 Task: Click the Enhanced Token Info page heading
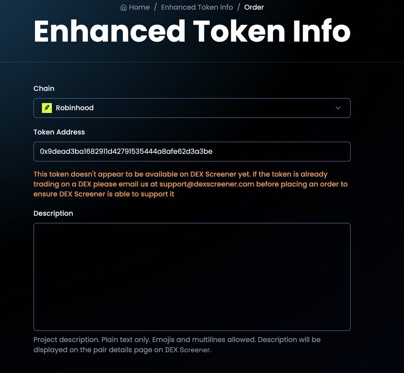[x=192, y=31]
